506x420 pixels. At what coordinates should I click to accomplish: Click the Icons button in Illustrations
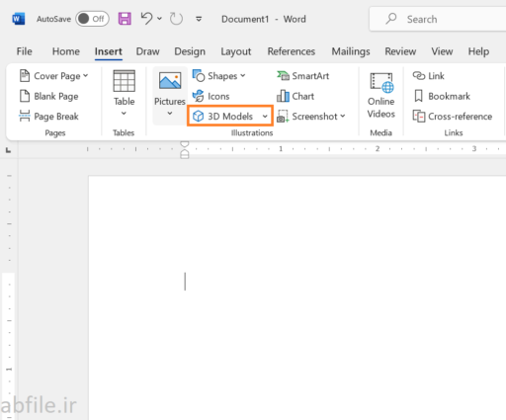click(211, 96)
